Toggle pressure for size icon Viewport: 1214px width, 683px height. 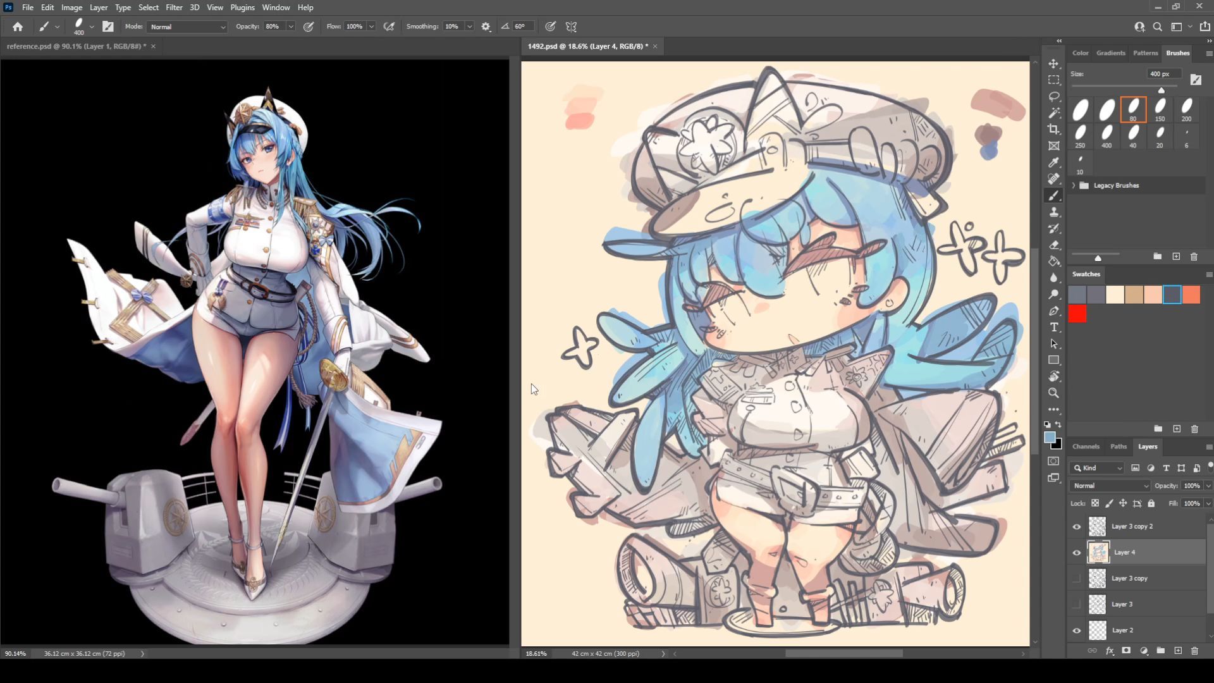(x=551, y=27)
